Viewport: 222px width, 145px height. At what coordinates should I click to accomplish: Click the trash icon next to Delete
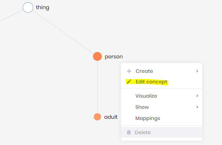tap(129, 132)
